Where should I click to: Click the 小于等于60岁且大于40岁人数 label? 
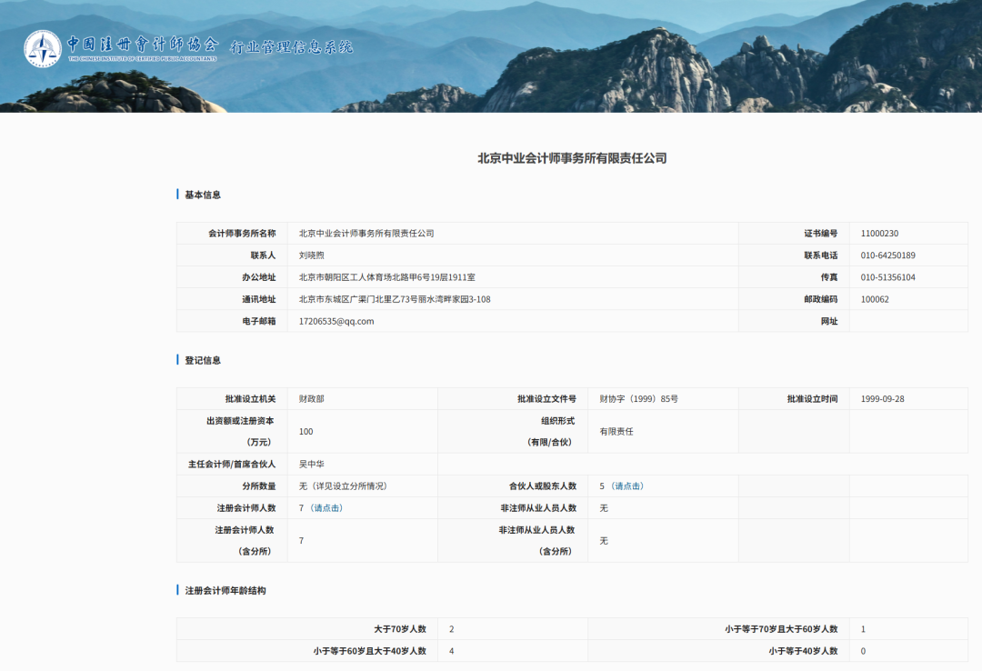point(369,651)
